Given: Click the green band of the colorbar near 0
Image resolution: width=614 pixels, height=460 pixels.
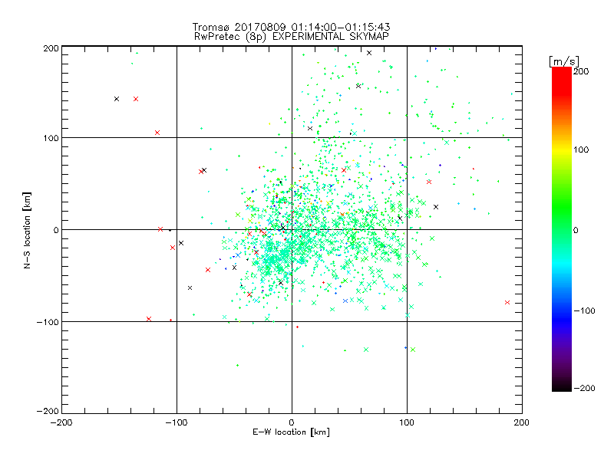Looking at the screenshot, I should click(562, 230).
